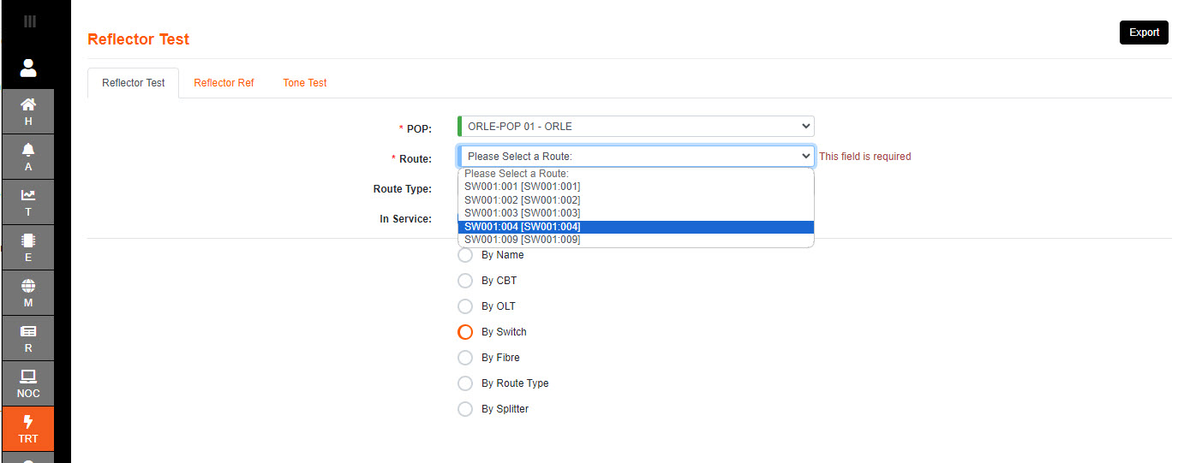The height and width of the screenshot is (463, 1184).
Task: Click the Home icon labeled H
Action: (28, 111)
